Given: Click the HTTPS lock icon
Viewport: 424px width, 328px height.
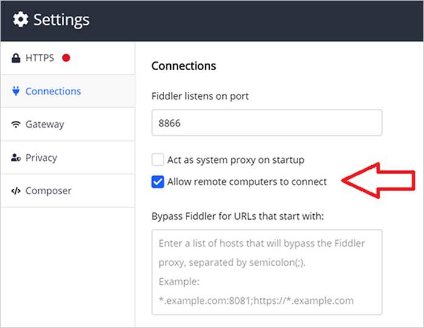Looking at the screenshot, I should [16, 58].
